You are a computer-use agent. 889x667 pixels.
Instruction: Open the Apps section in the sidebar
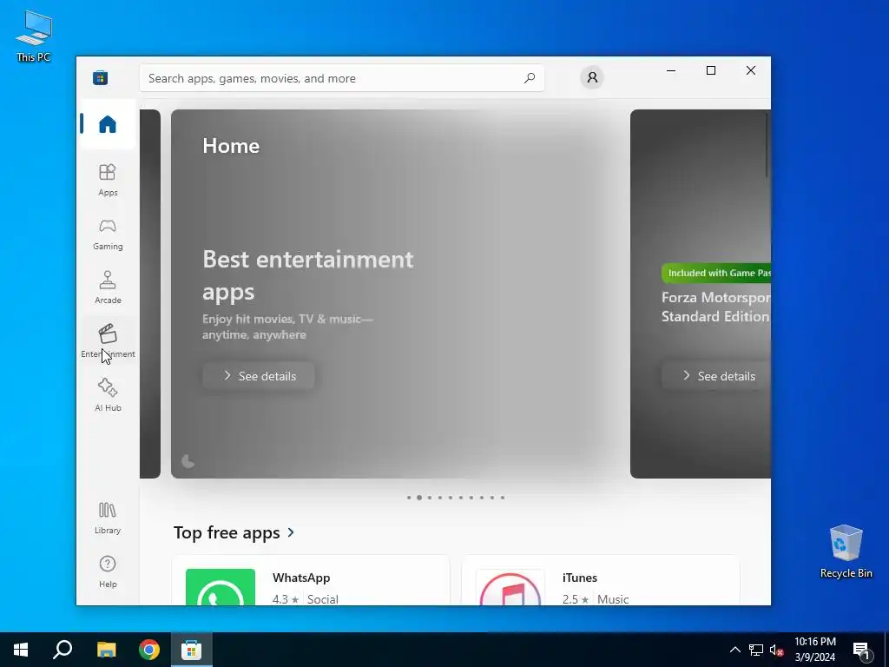click(108, 180)
